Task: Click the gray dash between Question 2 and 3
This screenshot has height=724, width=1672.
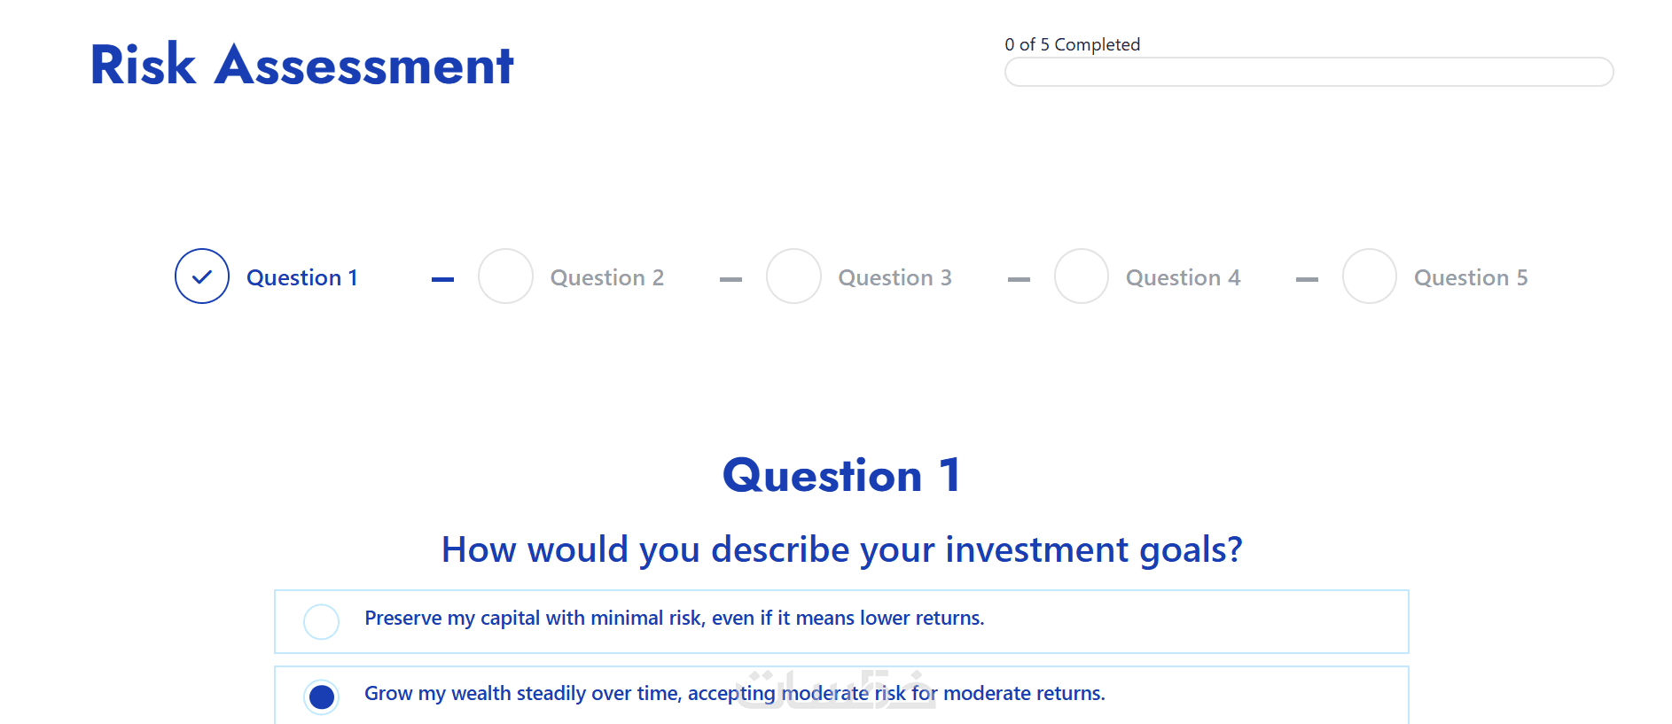Action: point(731,279)
